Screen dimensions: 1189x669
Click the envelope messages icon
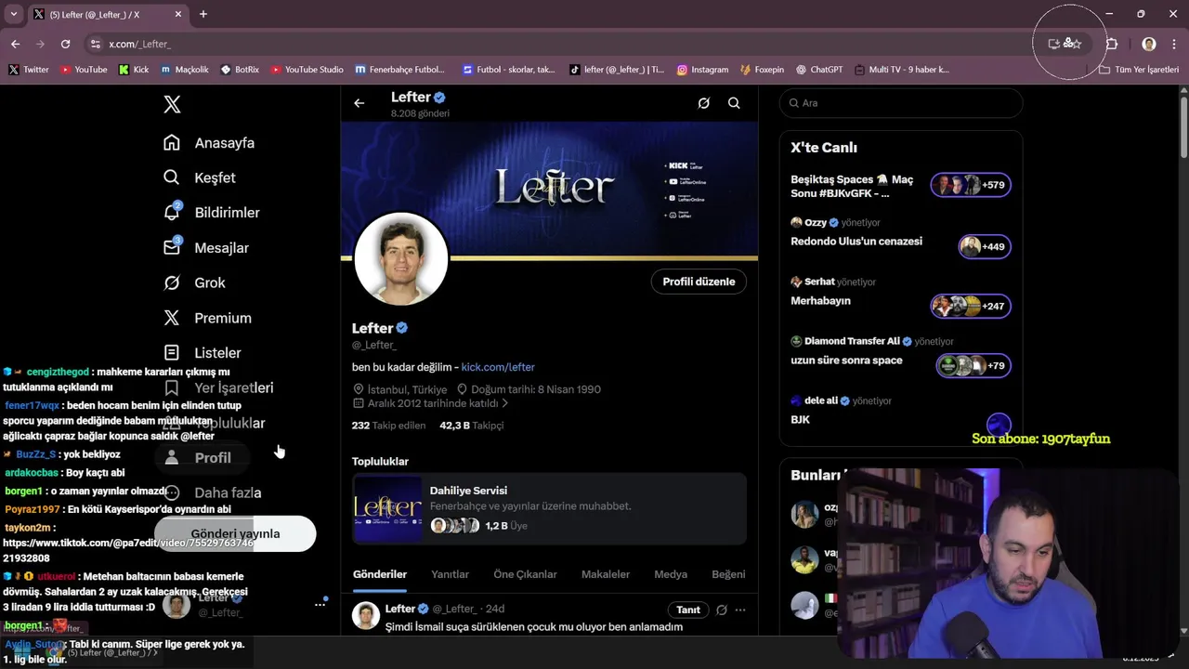tap(172, 248)
